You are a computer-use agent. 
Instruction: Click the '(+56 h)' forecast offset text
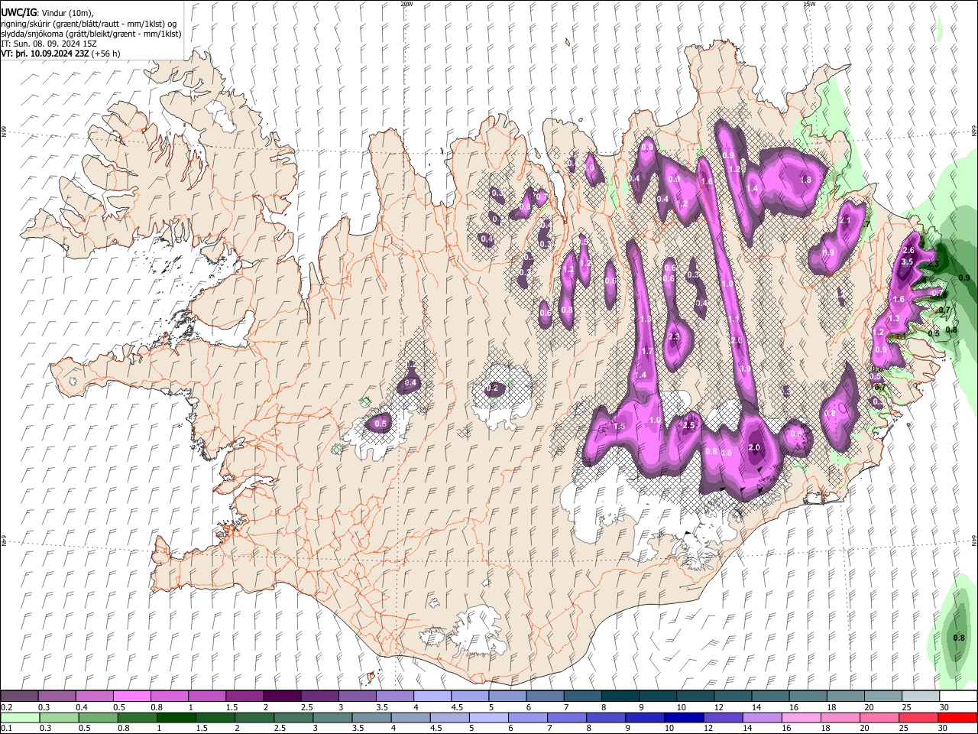(x=107, y=54)
